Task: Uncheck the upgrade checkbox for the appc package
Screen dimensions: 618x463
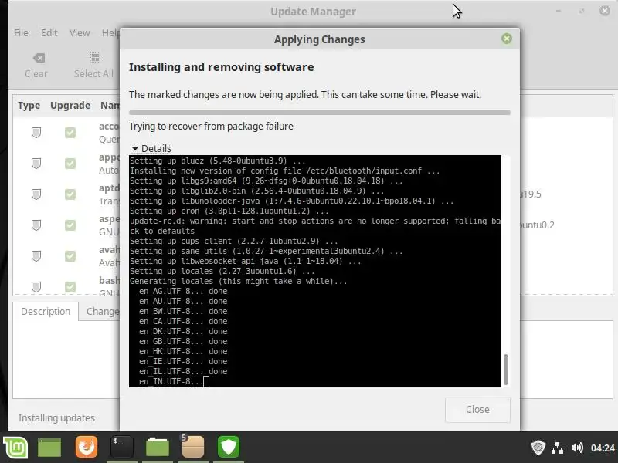Action: coord(70,164)
